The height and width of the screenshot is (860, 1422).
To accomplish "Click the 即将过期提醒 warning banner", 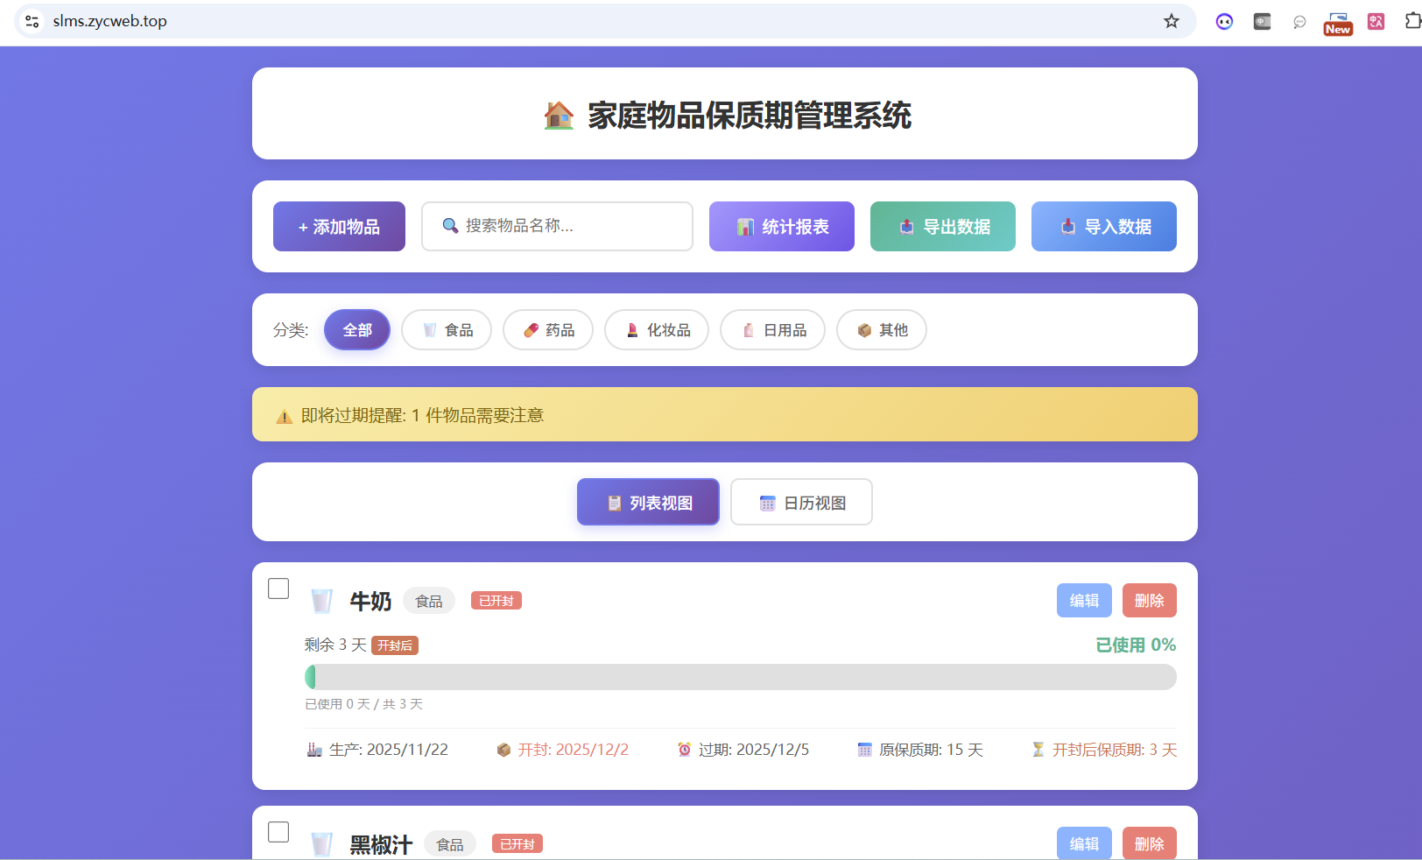I will click(725, 414).
